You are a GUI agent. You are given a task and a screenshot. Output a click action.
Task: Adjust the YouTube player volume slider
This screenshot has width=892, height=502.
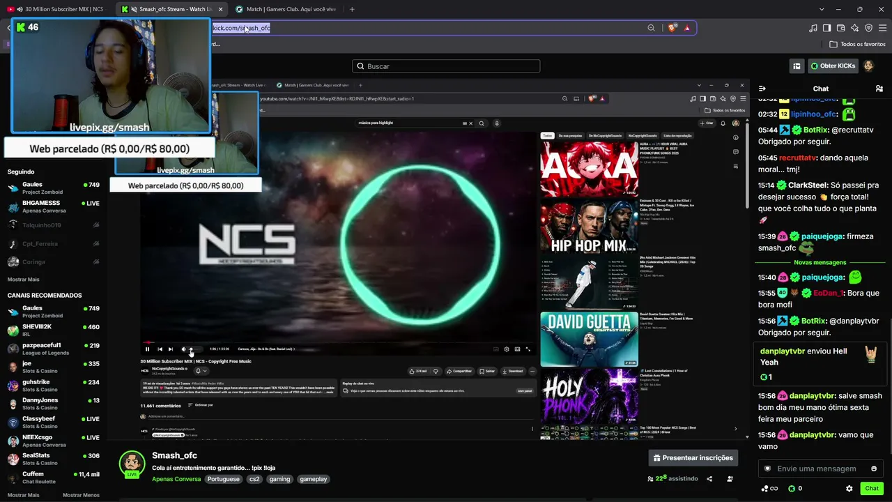197,349
